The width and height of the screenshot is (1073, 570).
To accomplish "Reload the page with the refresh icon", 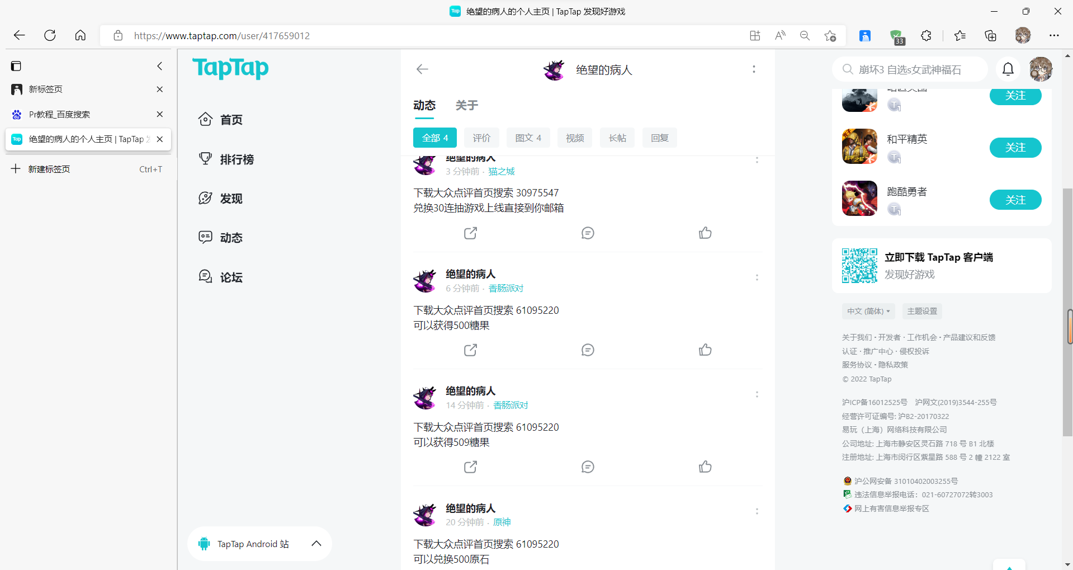I will (x=50, y=35).
